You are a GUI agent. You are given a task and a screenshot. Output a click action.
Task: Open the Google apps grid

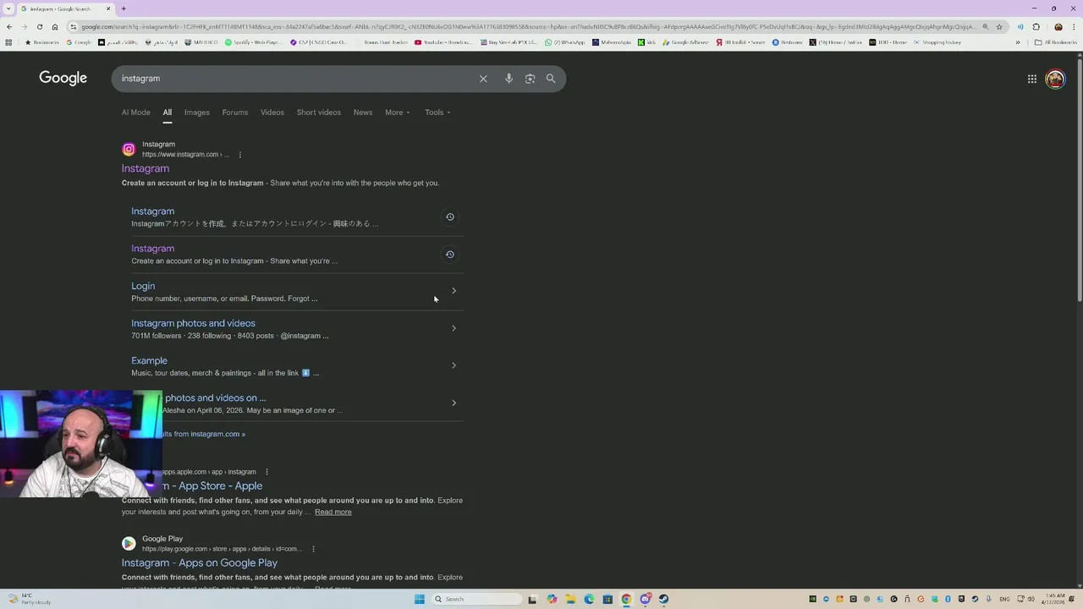pyautogui.click(x=1032, y=79)
